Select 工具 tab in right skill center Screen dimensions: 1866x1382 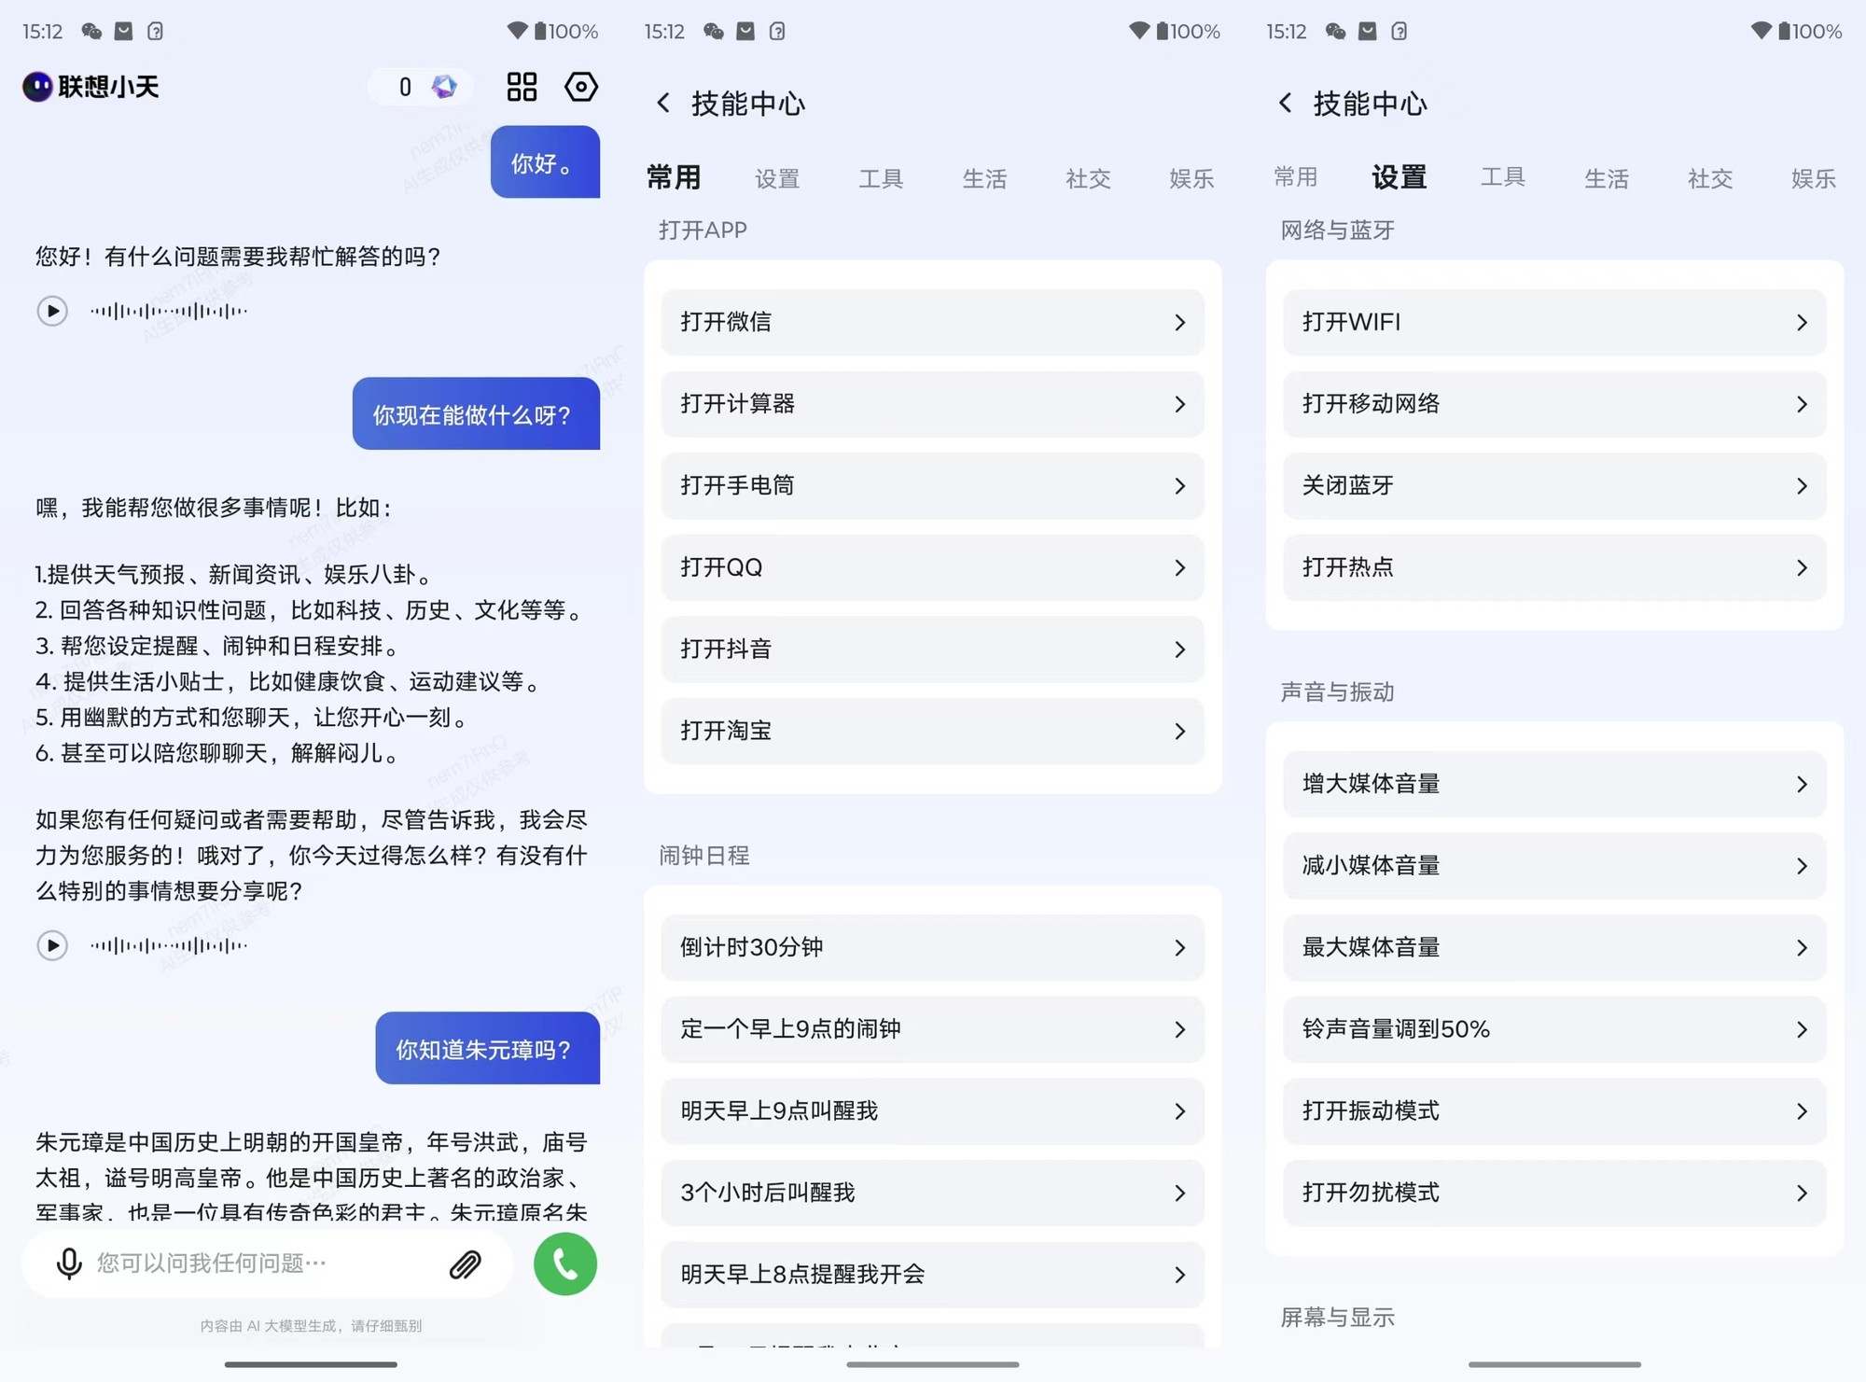pyautogui.click(x=1503, y=177)
